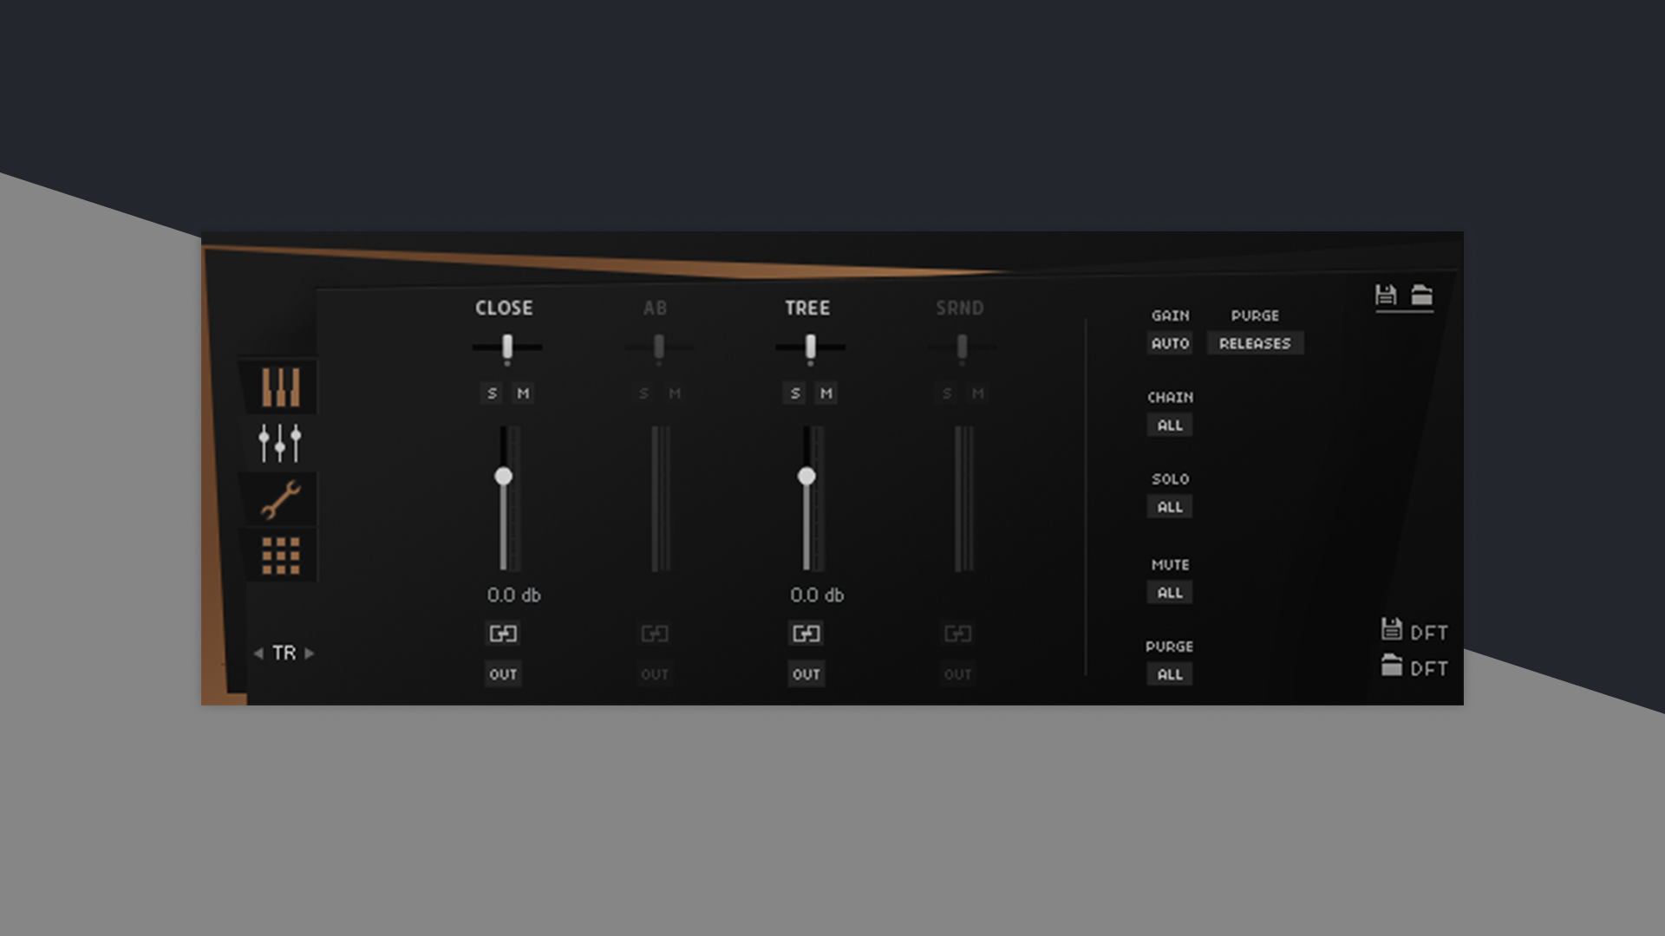The width and height of the screenshot is (1665, 936).
Task: Open the wrench settings page icon
Action: click(280, 500)
